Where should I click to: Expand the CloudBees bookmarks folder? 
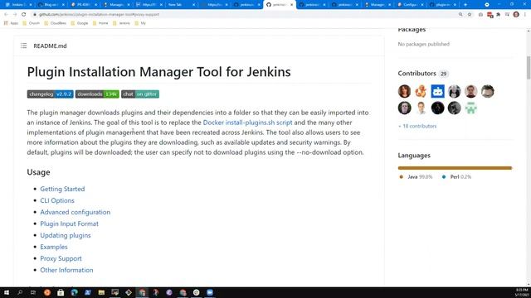coord(56,23)
